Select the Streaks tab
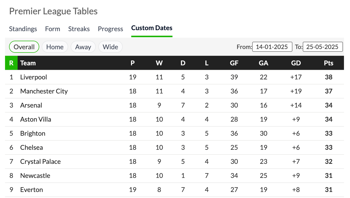The height and width of the screenshot is (198, 350). tap(79, 29)
